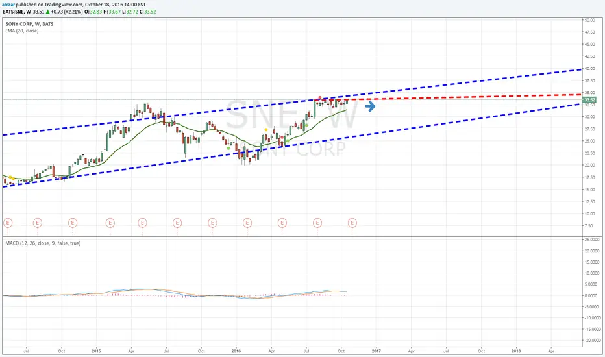This screenshot has height=357, width=605.
Task: Click the EMA (20, close) indicator label
Action: (x=22, y=31)
